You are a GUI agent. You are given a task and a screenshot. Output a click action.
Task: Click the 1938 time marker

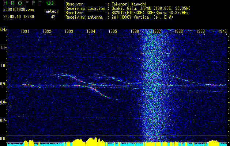(178, 31)
